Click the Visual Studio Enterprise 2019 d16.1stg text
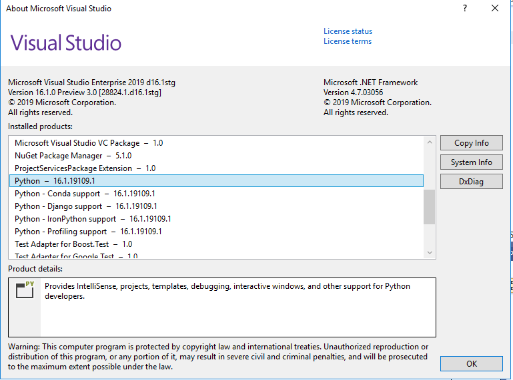513x380 pixels. 91,83
